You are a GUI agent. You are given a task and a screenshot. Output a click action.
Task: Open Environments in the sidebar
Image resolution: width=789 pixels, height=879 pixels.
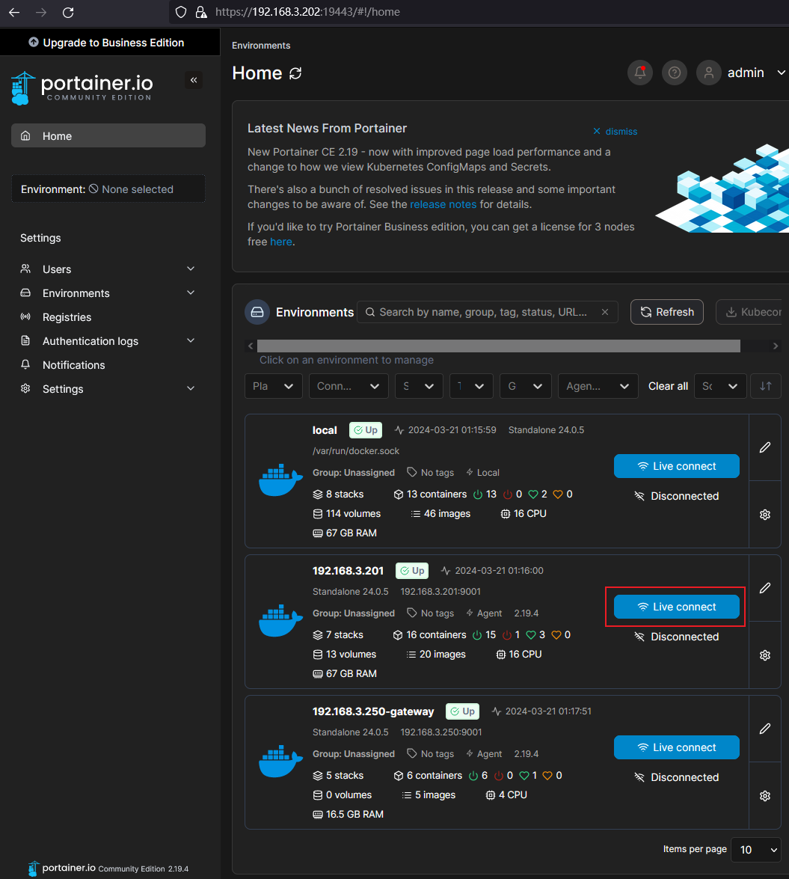coord(108,293)
